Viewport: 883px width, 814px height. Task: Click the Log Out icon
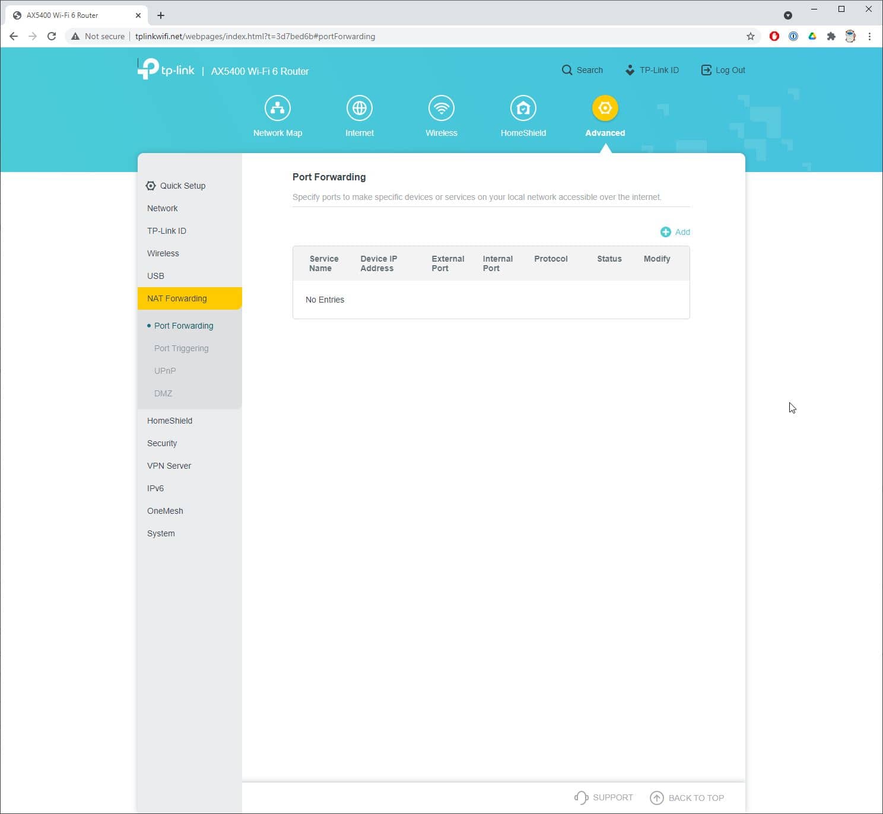pos(706,70)
